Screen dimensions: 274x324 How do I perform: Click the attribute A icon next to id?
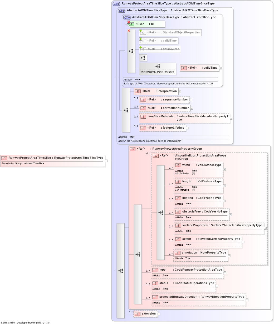131,24
